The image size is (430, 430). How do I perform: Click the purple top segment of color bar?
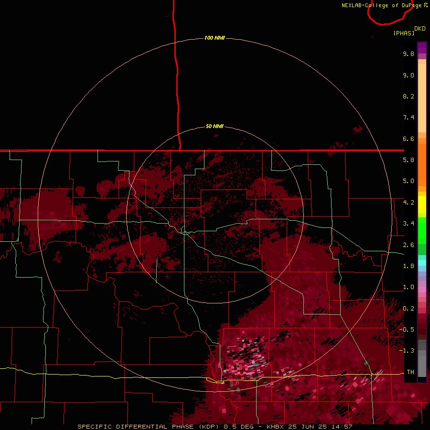click(x=422, y=48)
